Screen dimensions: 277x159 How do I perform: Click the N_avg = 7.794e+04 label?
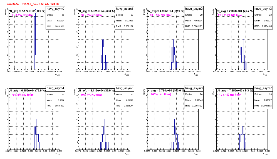pos(166,91)
